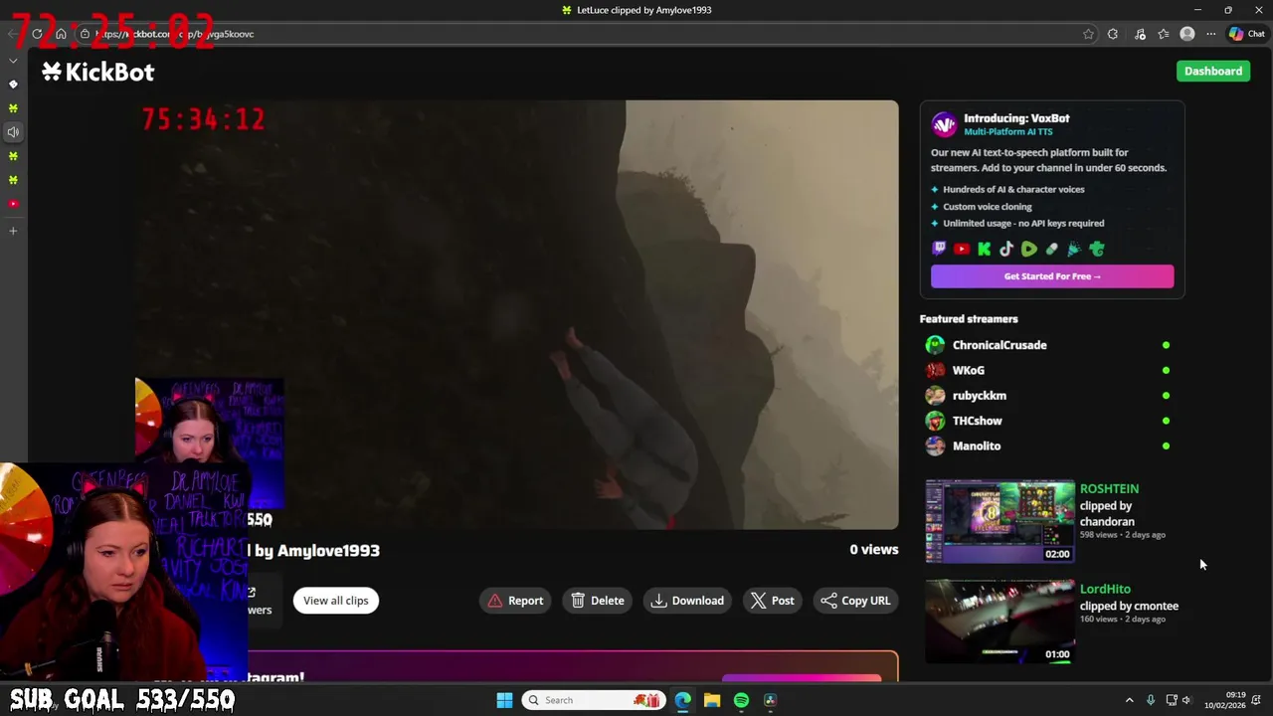The image size is (1273, 716).
Task: Open browser extensions puzzle icon
Action: tap(1113, 34)
